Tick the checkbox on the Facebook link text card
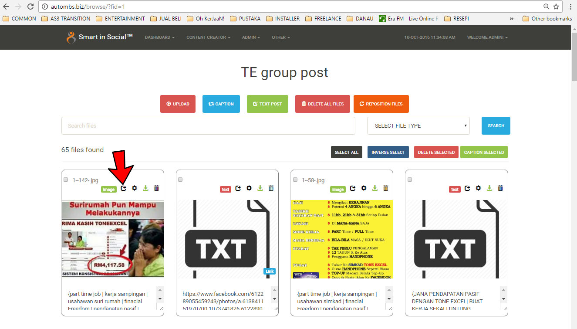 coord(180,180)
